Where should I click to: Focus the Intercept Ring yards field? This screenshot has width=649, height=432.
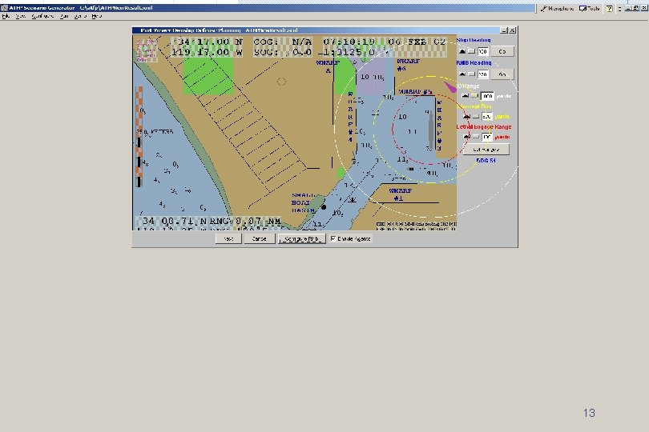487,117
